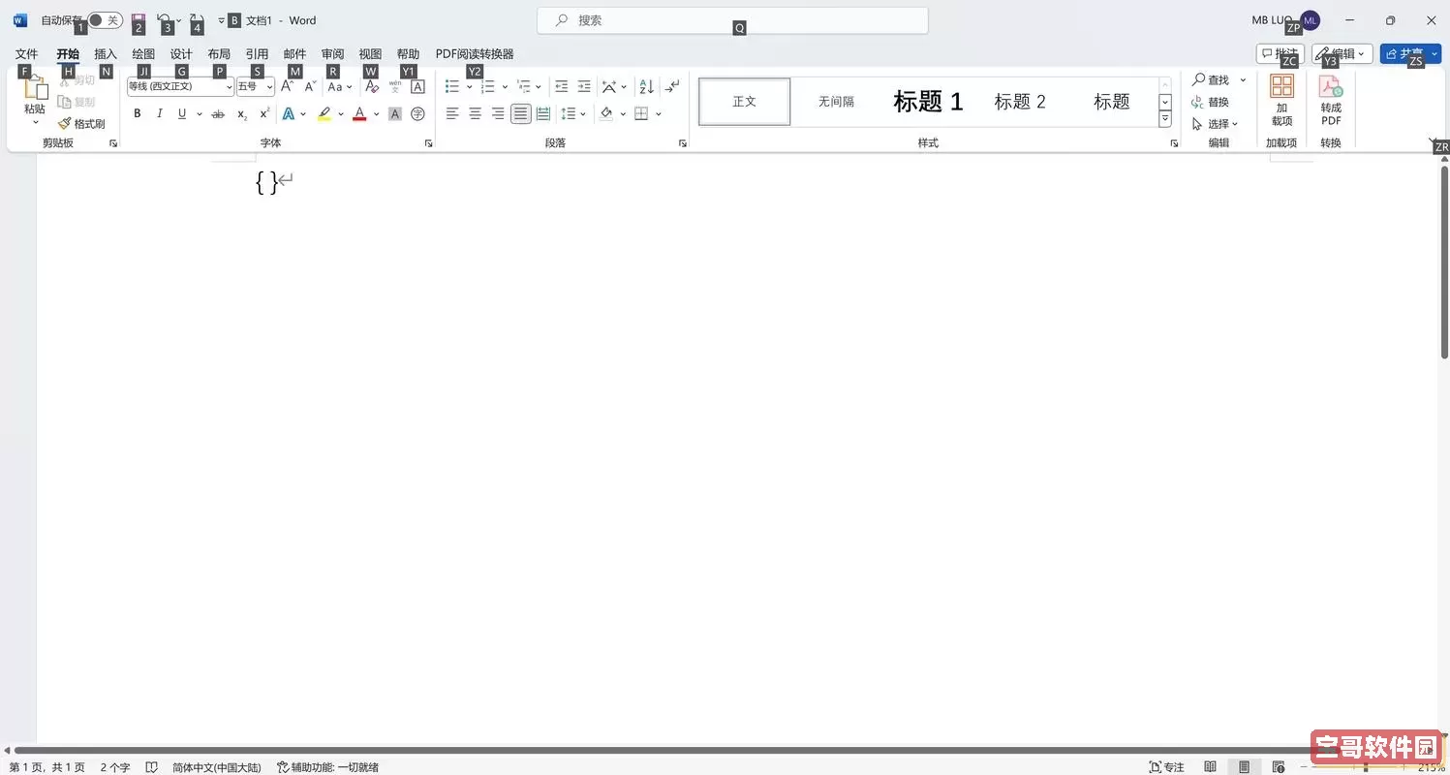Open the font size dropdown

point(269,87)
